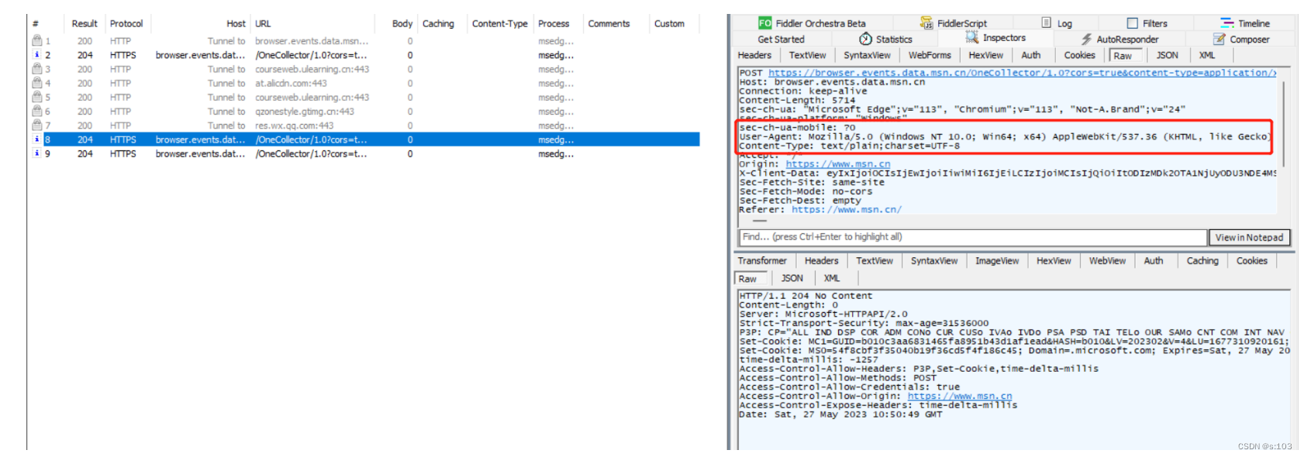Open the Origin www.msn.cn link
The width and height of the screenshot is (1304, 457).
[837, 164]
